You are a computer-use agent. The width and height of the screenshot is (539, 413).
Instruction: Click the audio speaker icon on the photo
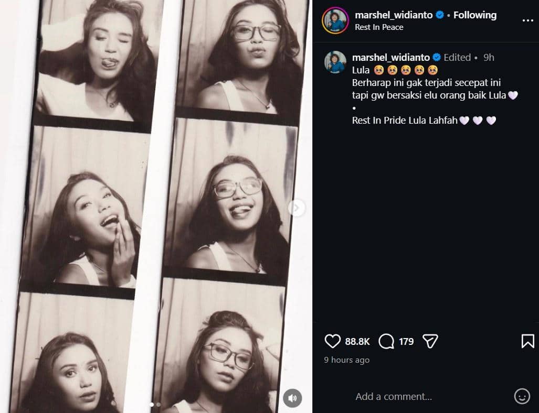(292, 398)
